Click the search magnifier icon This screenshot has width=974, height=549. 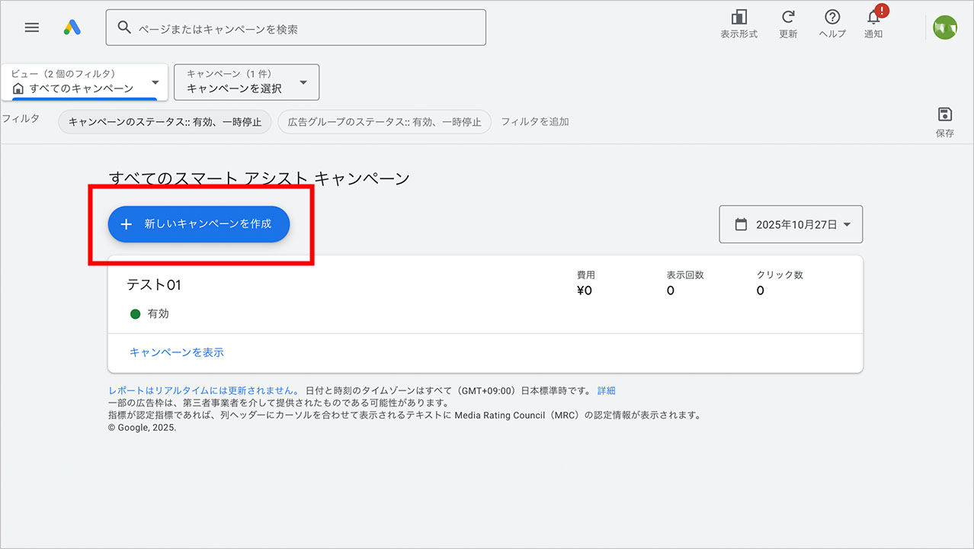(x=124, y=27)
